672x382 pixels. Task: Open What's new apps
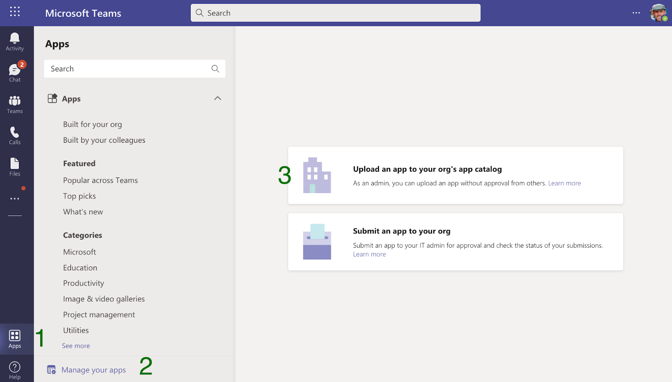[x=83, y=212]
